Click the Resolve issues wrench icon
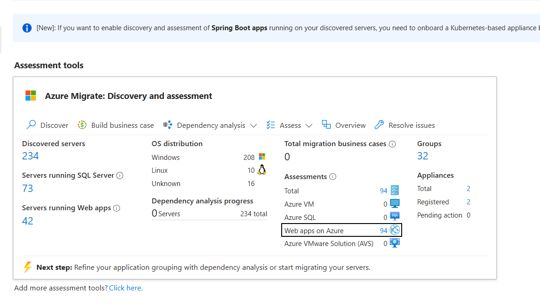 pyautogui.click(x=379, y=124)
